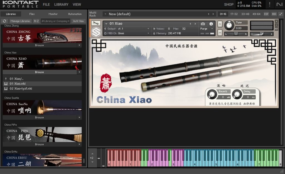Load the next multi with right arrow
The height and width of the screenshot is (174, 285).
click(213, 14)
